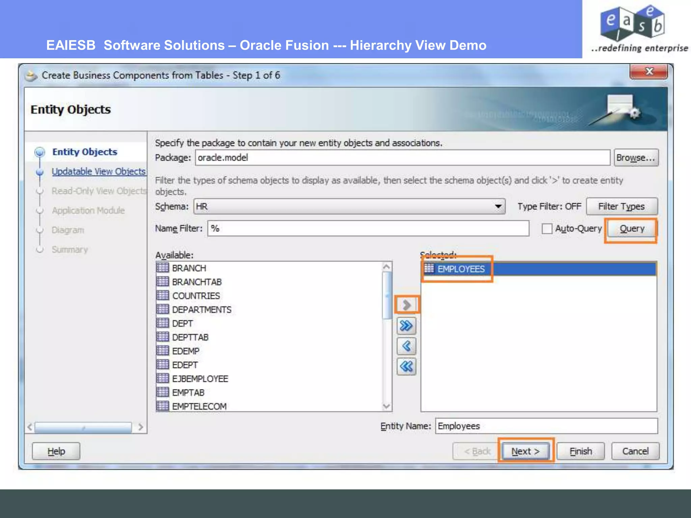
Task: Click wizard icon in dialog title bar
Action: pos(31,76)
